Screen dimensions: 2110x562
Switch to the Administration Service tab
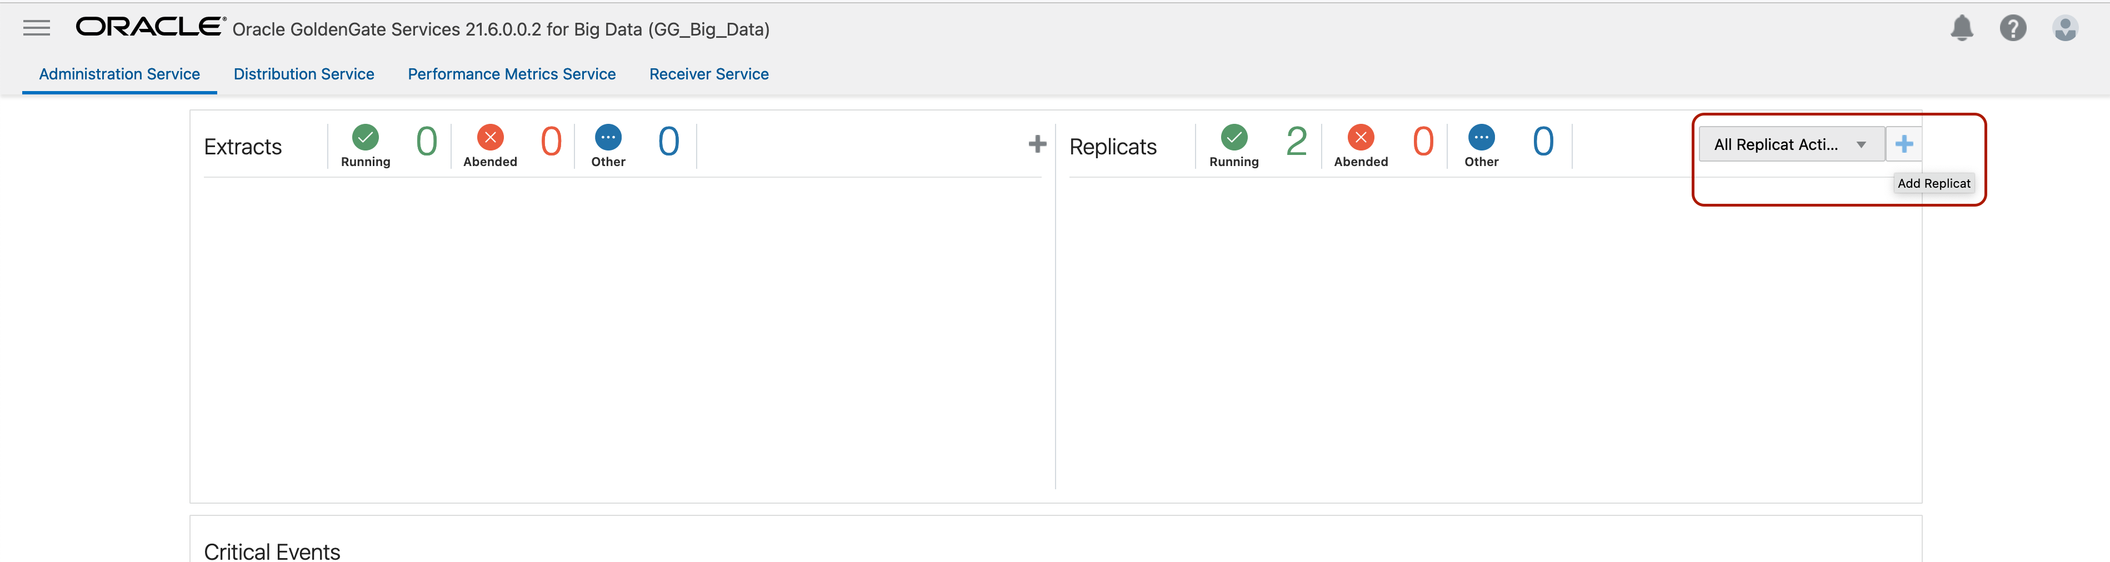(x=119, y=74)
